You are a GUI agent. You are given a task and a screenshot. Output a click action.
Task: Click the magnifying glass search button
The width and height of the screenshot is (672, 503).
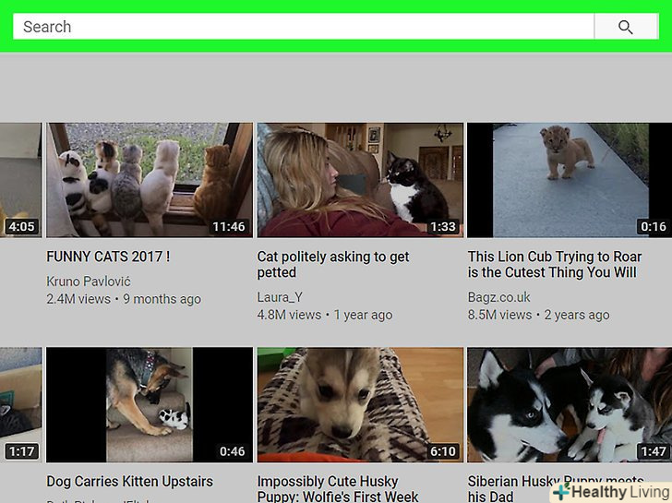(x=626, y=27)
